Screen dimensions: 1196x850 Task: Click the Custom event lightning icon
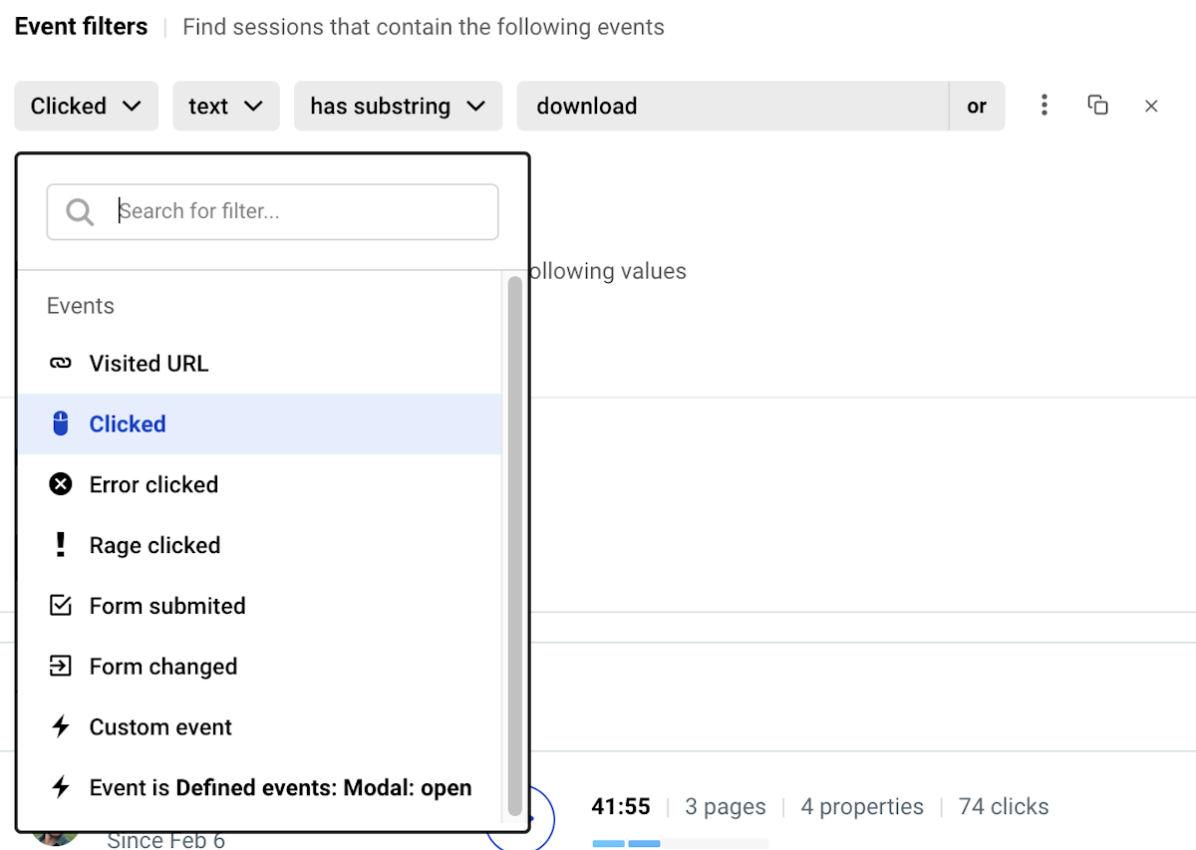(x=61, y=727)
